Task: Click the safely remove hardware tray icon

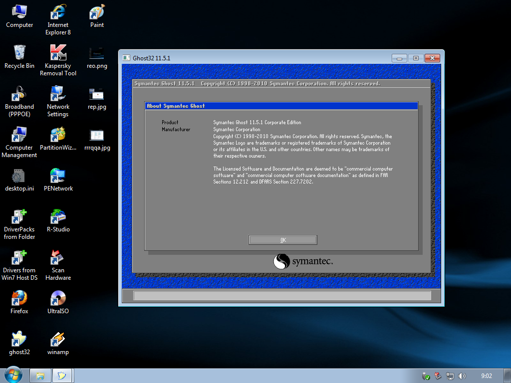Action: [x=426, y=376]
